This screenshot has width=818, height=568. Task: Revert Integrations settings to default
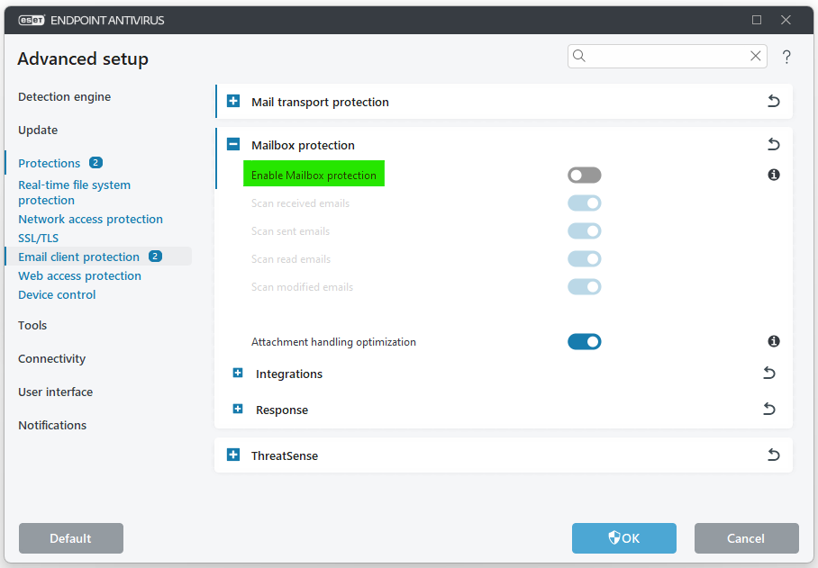pyautogui.click(x=769, y=373)
